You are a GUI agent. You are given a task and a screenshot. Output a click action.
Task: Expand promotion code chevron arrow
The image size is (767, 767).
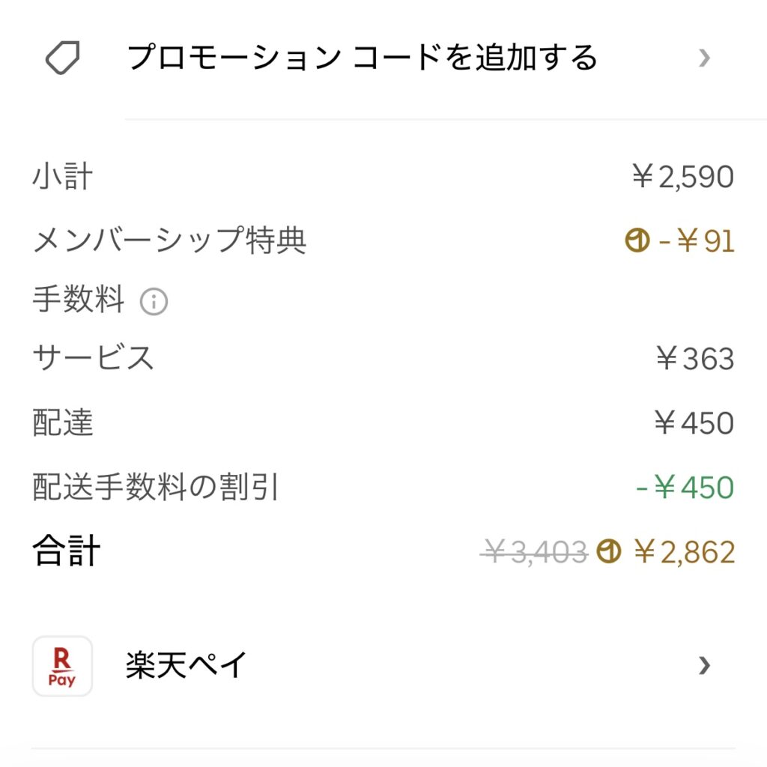pos(703,58)
